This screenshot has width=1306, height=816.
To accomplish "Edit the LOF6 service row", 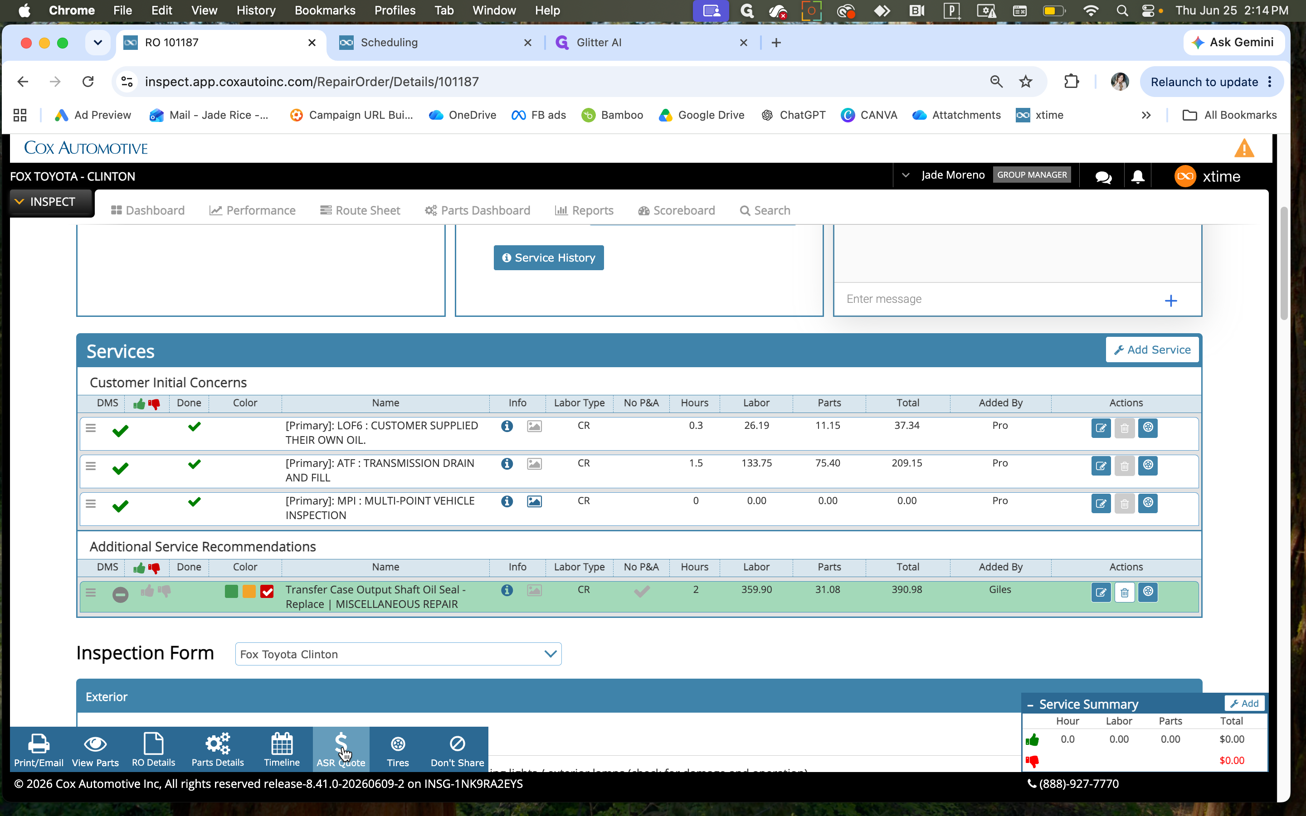I will coord(1101,428).
